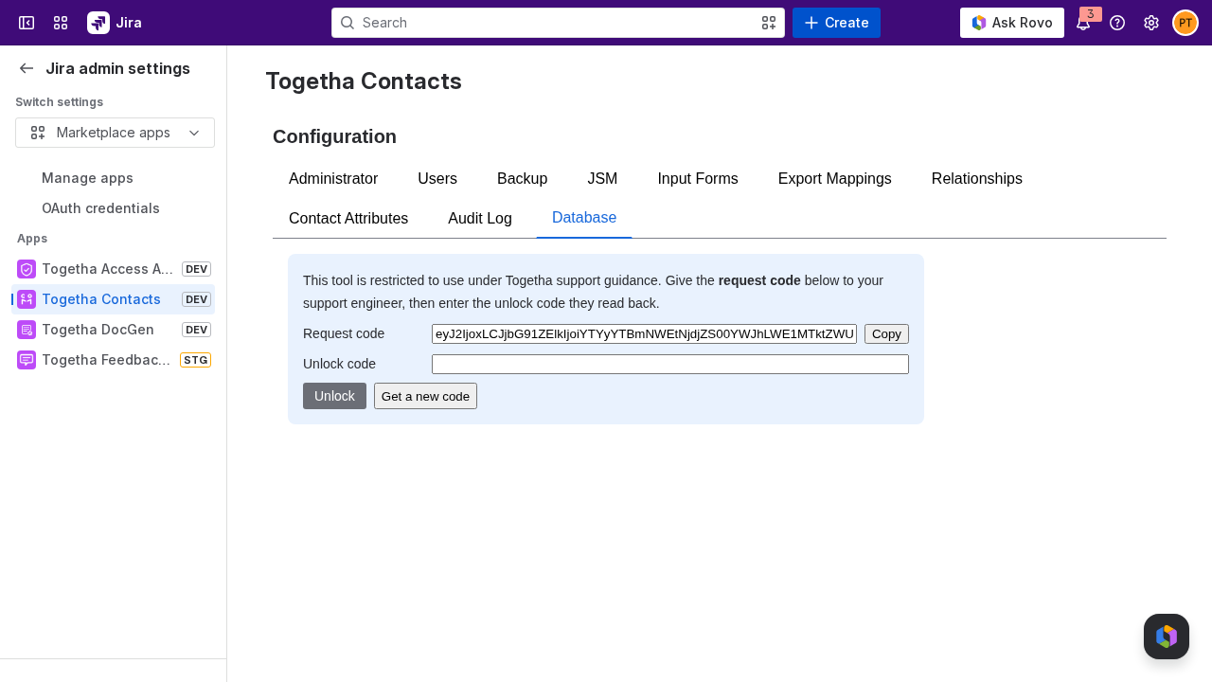Click the Create button
The height and width of the screenshot is (682, 1212).
pos(836,23)
